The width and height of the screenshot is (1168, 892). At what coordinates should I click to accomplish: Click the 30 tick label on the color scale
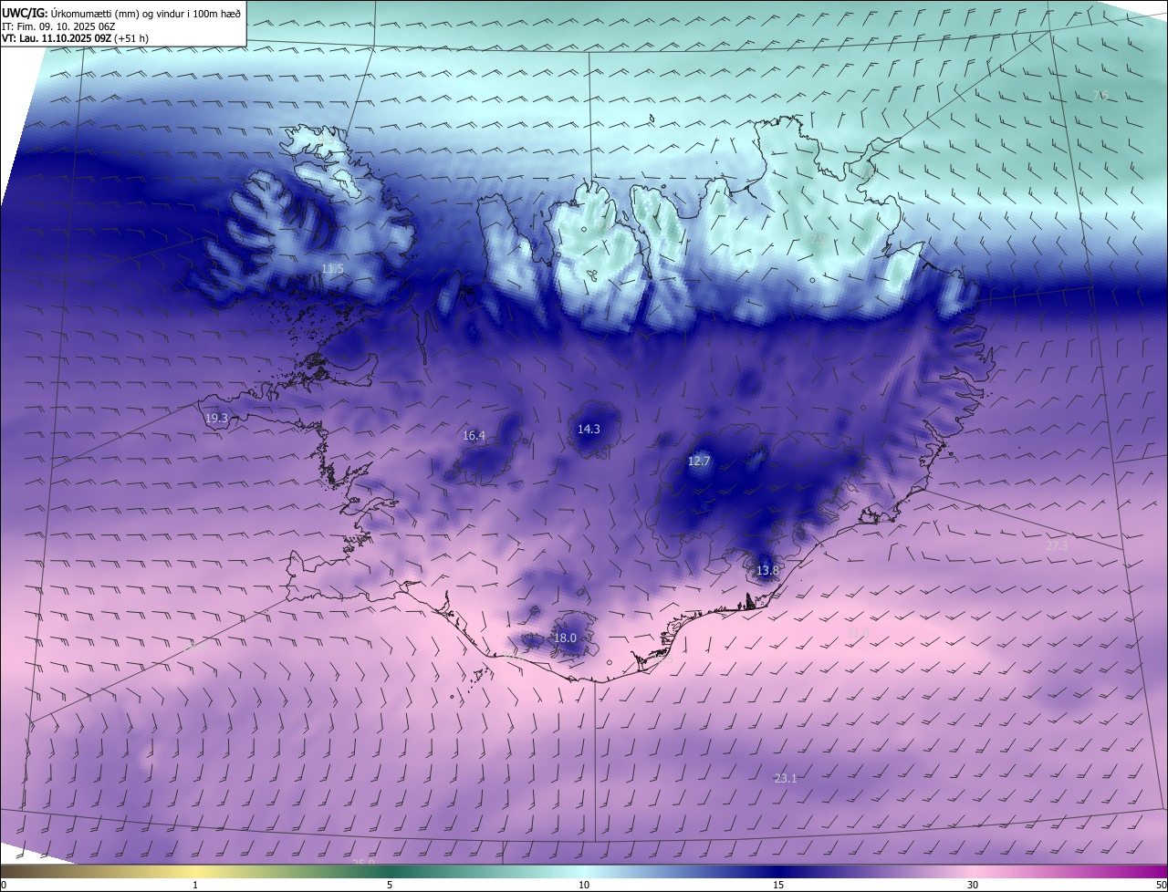click(973, 886)
